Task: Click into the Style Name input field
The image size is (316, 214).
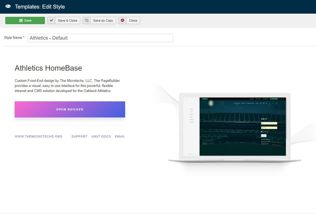Action: 100,38
